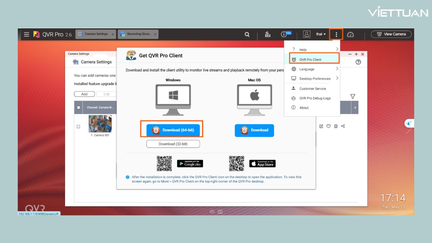Image resolution: width=432 pixels, height=243 pixels.
Task: Download the Mac OS client
Action: 254,130
